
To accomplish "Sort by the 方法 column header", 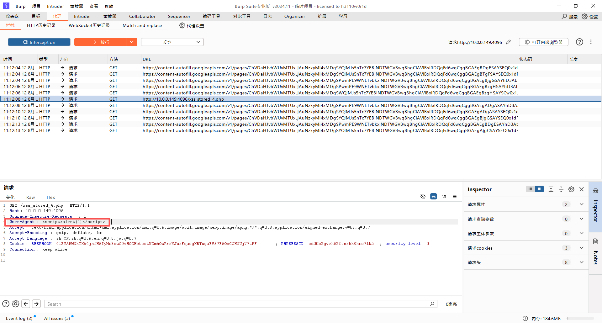I will pyautogui.click(x=124, y=59).
